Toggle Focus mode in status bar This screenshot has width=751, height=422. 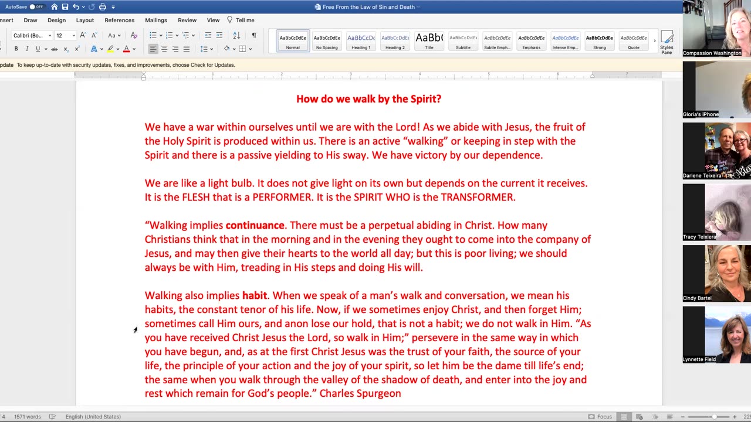[x=600, y=417]
